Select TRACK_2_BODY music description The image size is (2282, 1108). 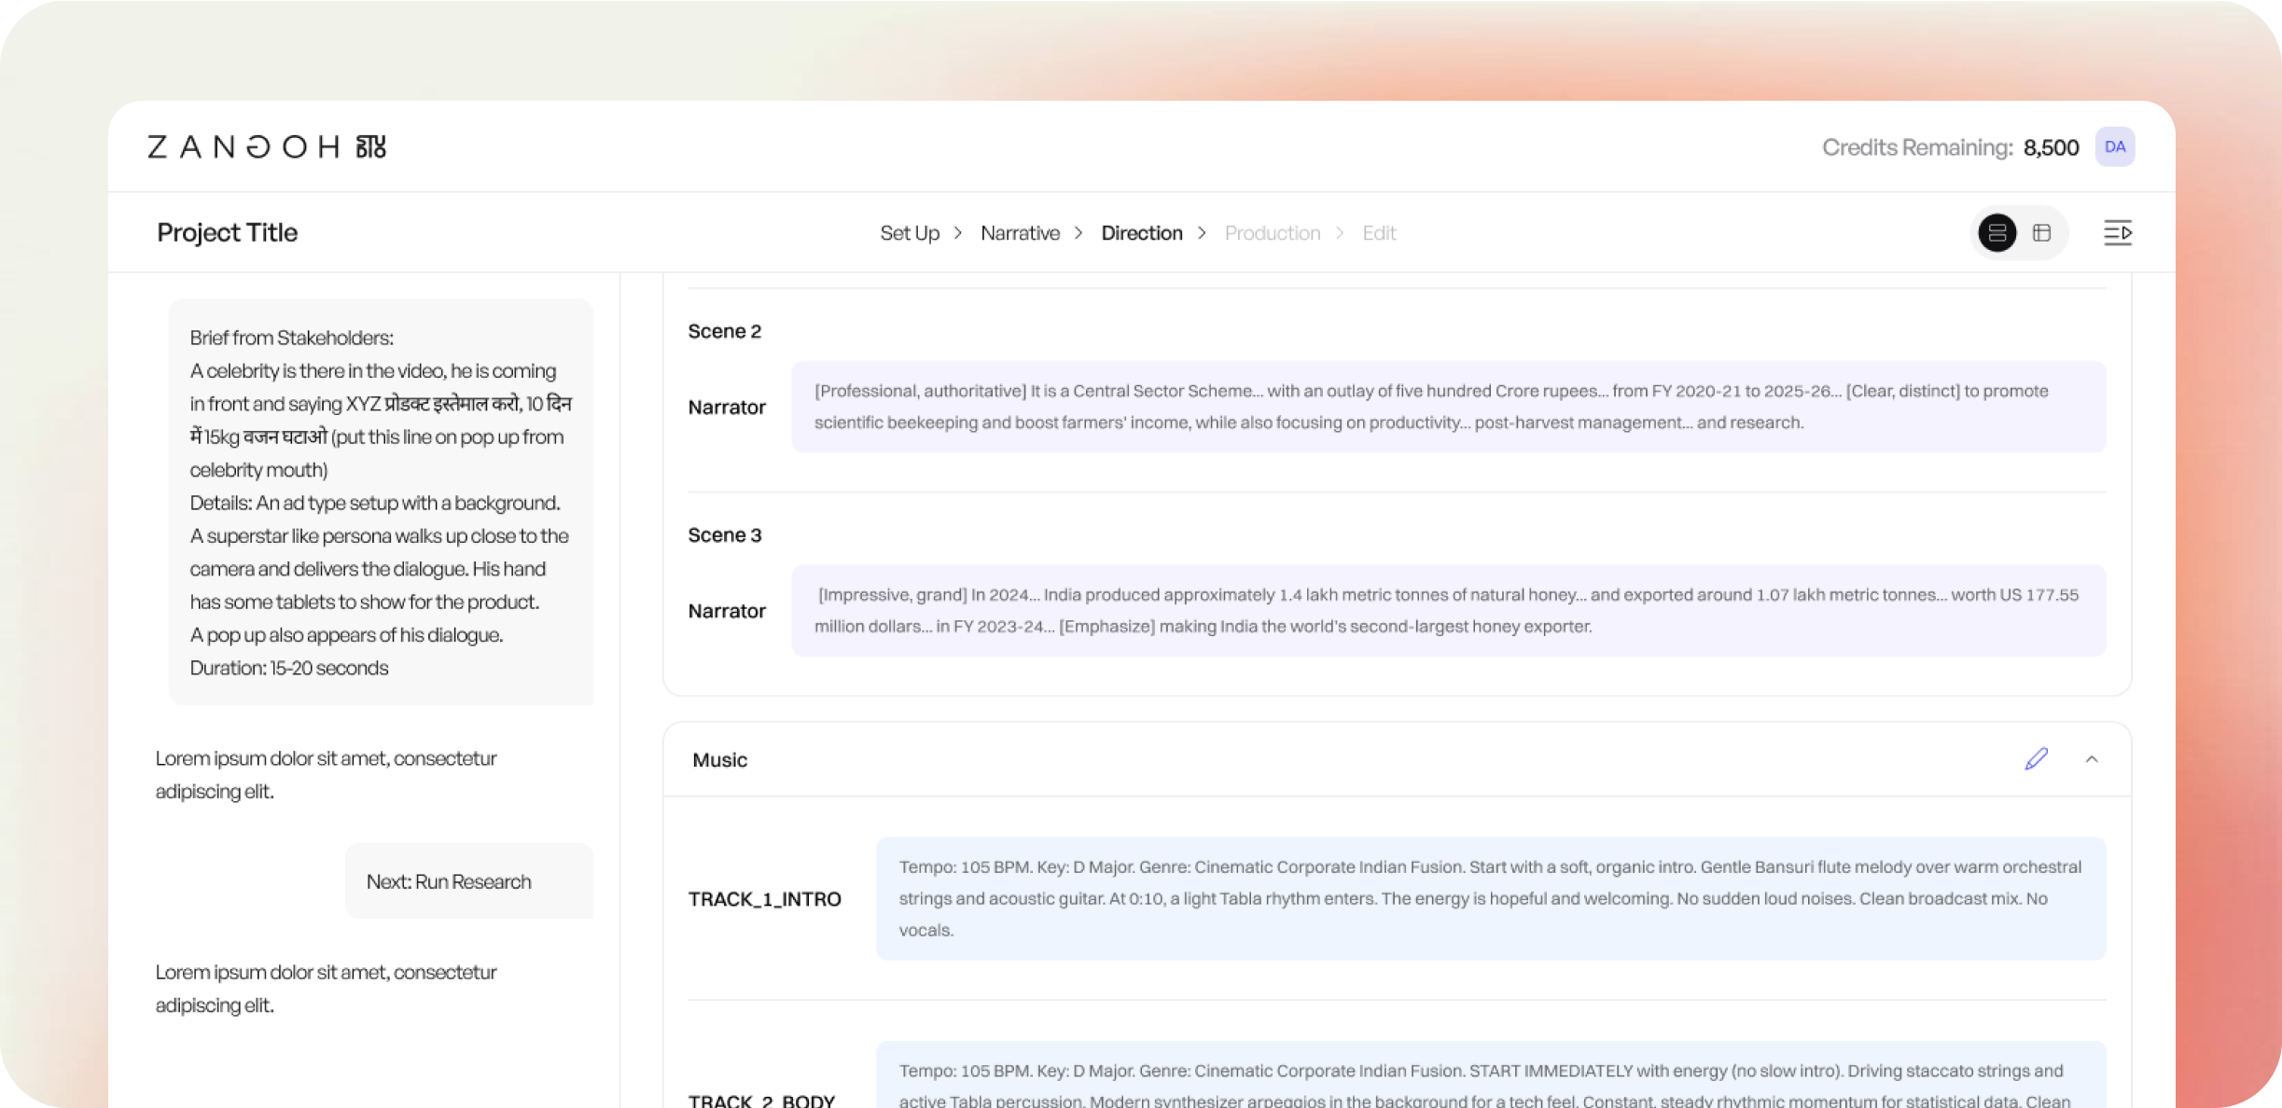click(x=1491, y=1075)
